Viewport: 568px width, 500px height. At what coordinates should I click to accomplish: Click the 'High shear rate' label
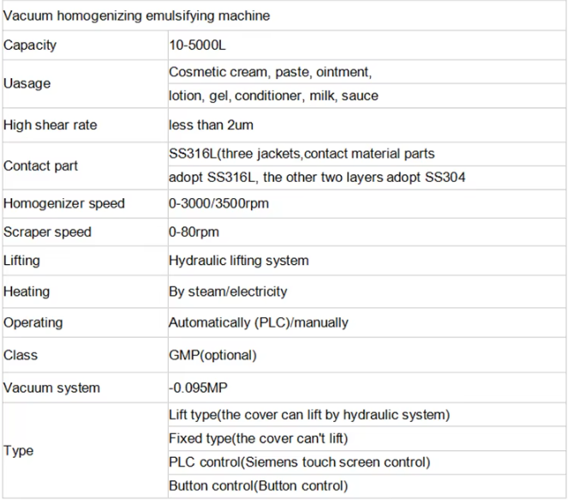pos(51,125)
